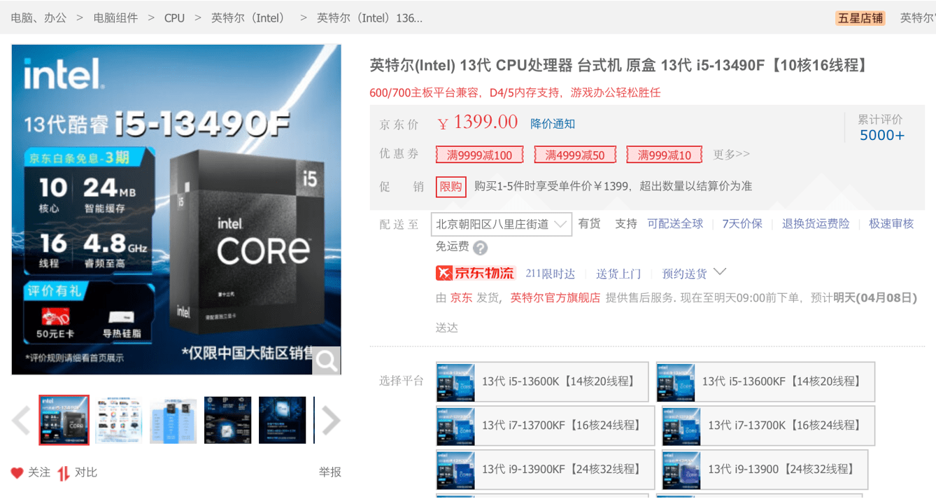The image size is (936, 499).
Task: Select the 13代 i9-13900KF variant
Action: click(543, 470)
